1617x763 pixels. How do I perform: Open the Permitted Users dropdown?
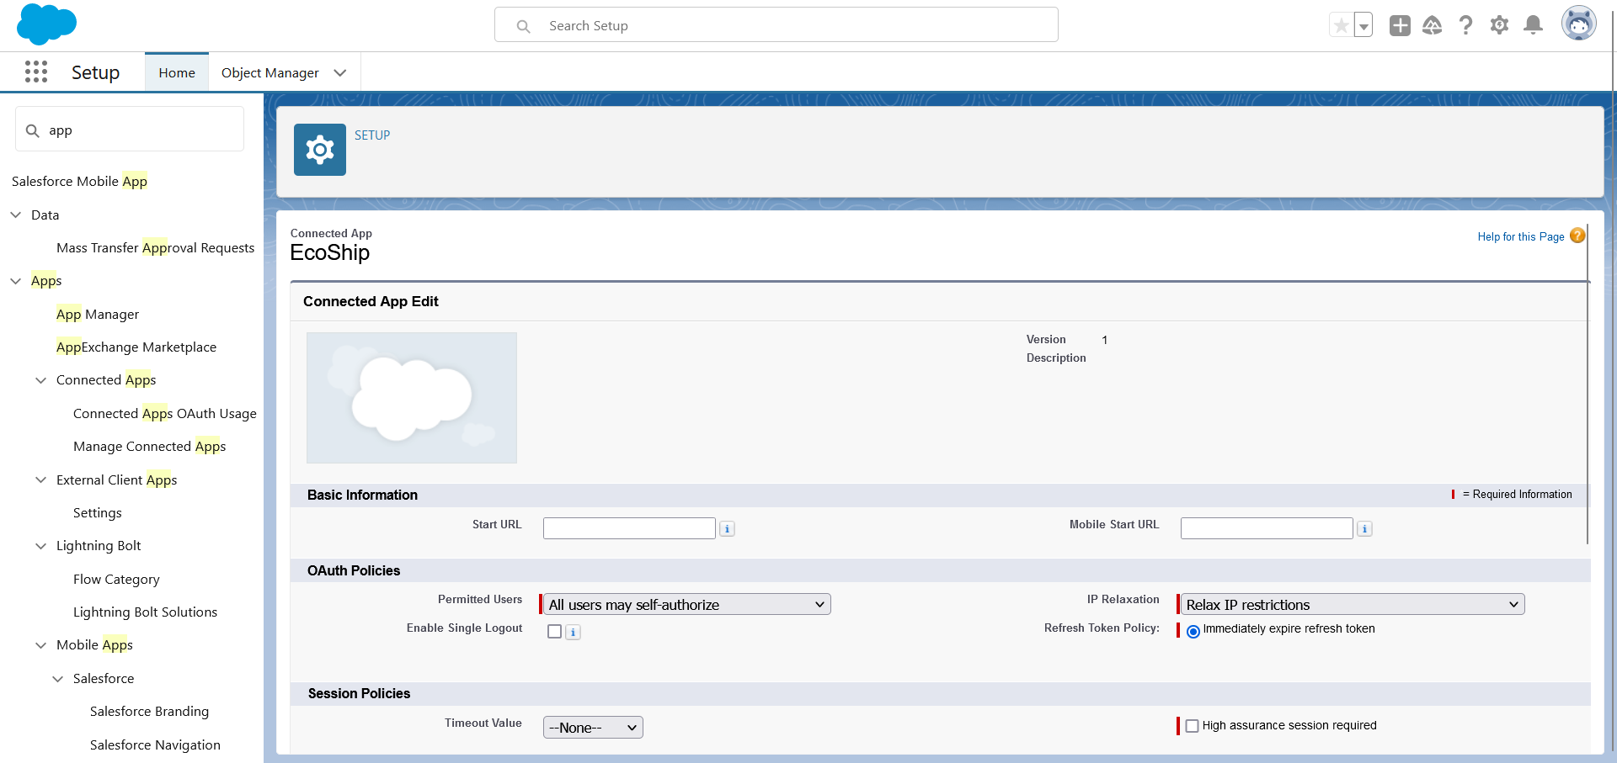pos(686,604)
